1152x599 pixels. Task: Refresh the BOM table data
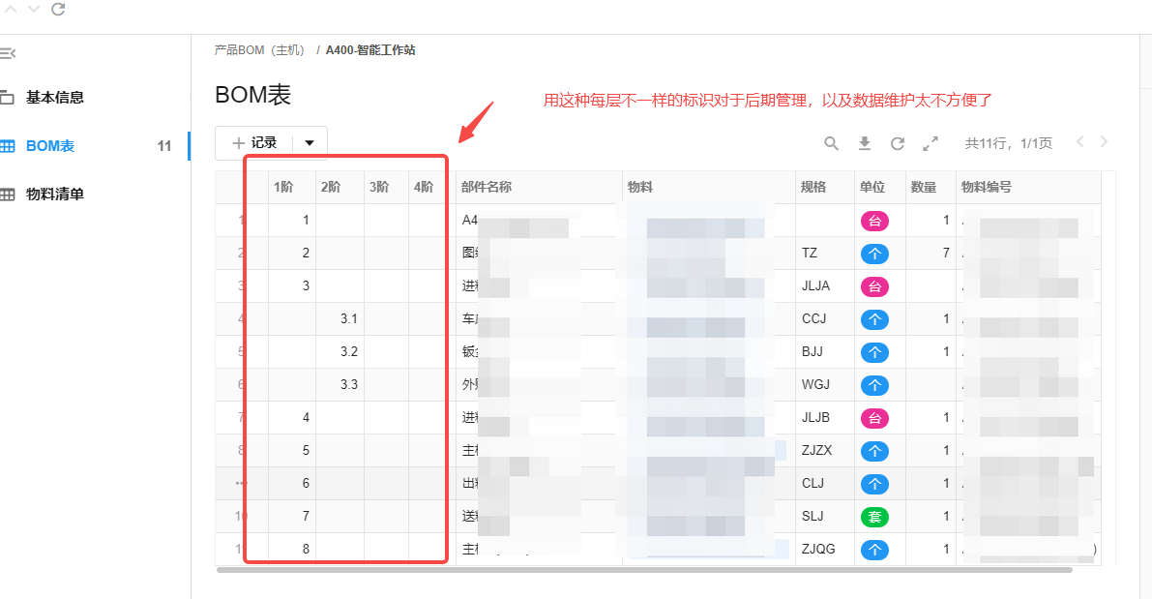[x=898, y=143]
